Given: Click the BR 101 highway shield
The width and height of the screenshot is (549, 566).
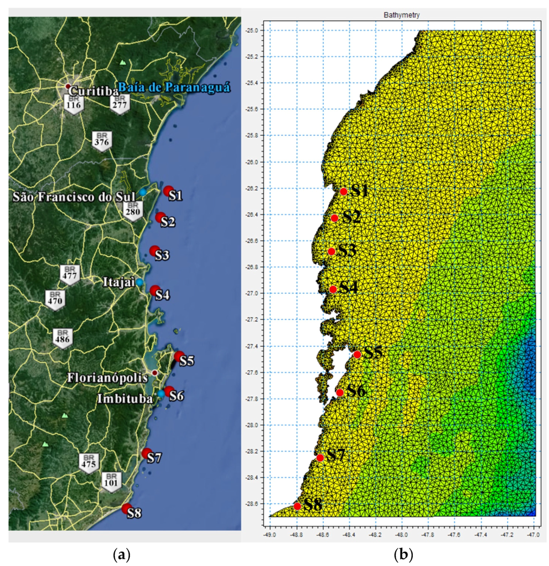Looking at the screenshot, I should click(112, 479).
